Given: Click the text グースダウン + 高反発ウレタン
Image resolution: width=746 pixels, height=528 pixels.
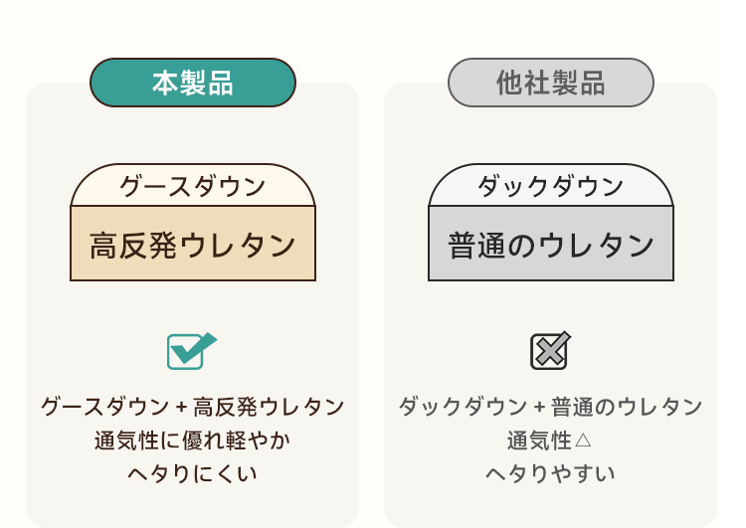Looking at the screenshot, I should [193, 407].
